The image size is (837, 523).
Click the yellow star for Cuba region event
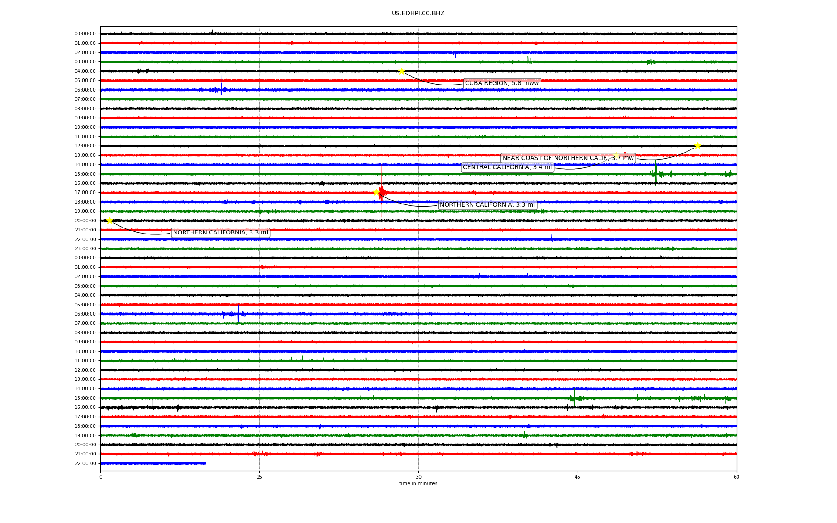[401, 71]
